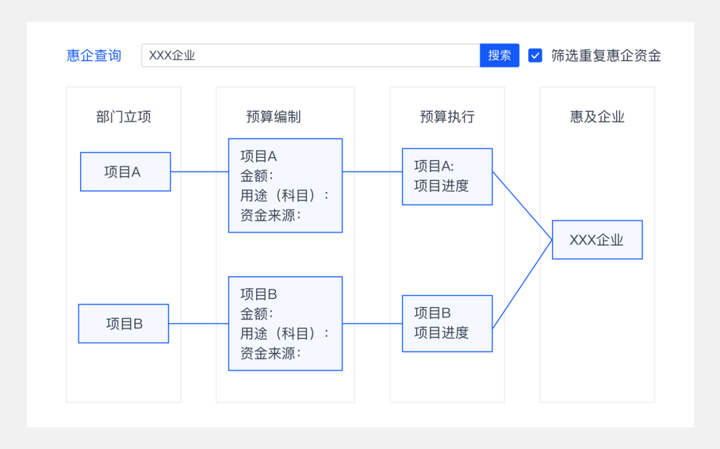Viewport: 720px width, 449px height.
Task: Click the XXX企业 node under 惠及企业
Action: coord(597,239)
